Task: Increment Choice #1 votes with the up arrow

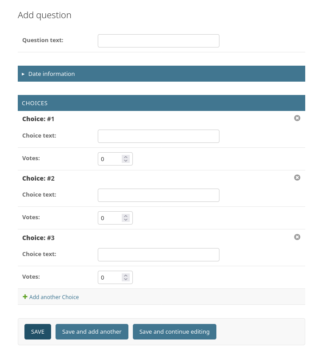Action: click(126, 156)
